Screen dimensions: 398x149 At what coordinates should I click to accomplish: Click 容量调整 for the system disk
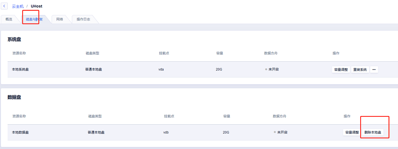341,70
